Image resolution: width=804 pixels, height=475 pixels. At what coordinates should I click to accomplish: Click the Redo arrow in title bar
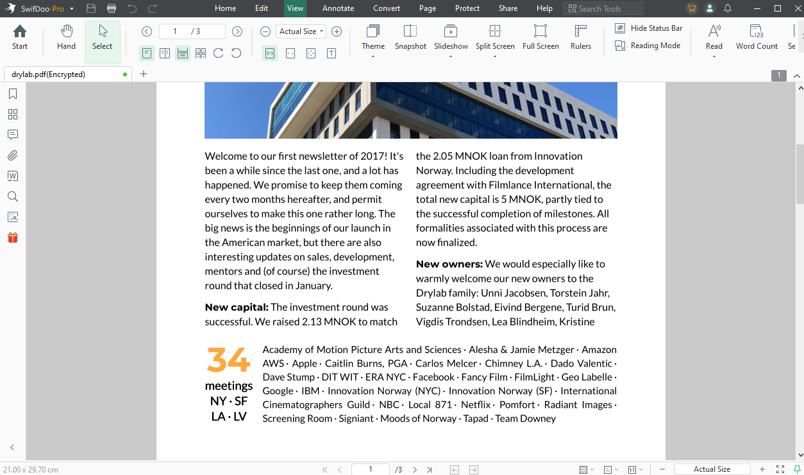click(x=153, y=8)
